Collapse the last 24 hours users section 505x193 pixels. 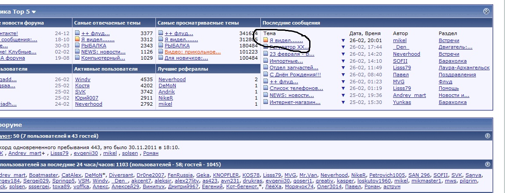(487, 164)
